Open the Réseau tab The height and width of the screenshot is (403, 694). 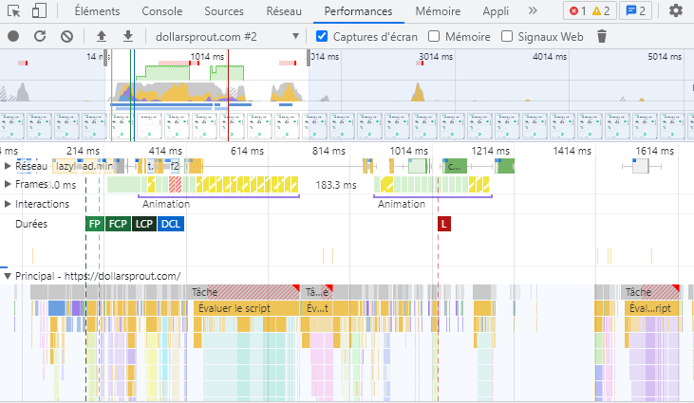click(x=284, y=11)
